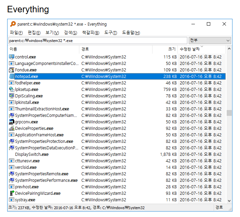The image size is (240, 217).
Task: Click the systray.exe file icon
Action: [x=12, y=200]
